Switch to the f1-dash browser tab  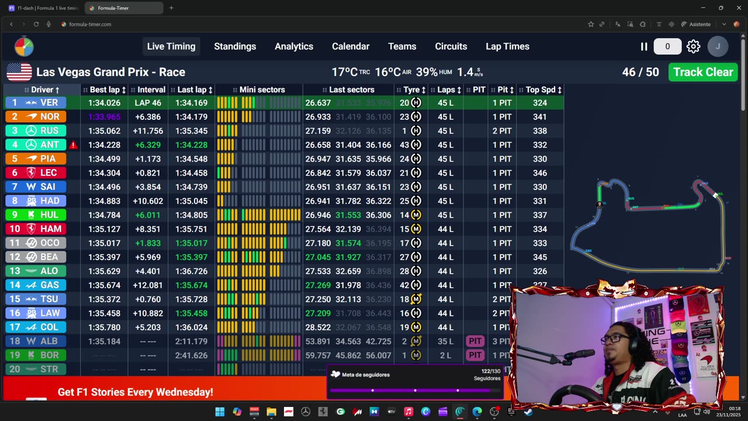(x=43, y=8)
